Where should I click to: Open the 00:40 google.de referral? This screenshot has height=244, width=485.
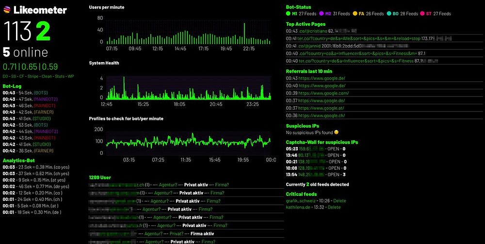tap(322, 86)
